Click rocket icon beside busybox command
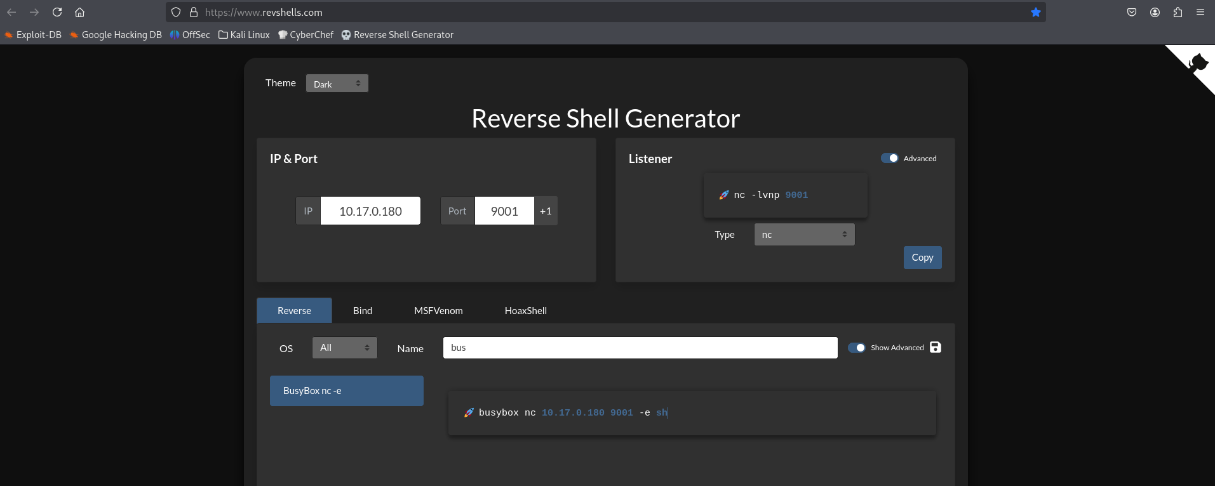Image resolution: width=1215 pixels, height=486 pixels. [x=469, y=412]
